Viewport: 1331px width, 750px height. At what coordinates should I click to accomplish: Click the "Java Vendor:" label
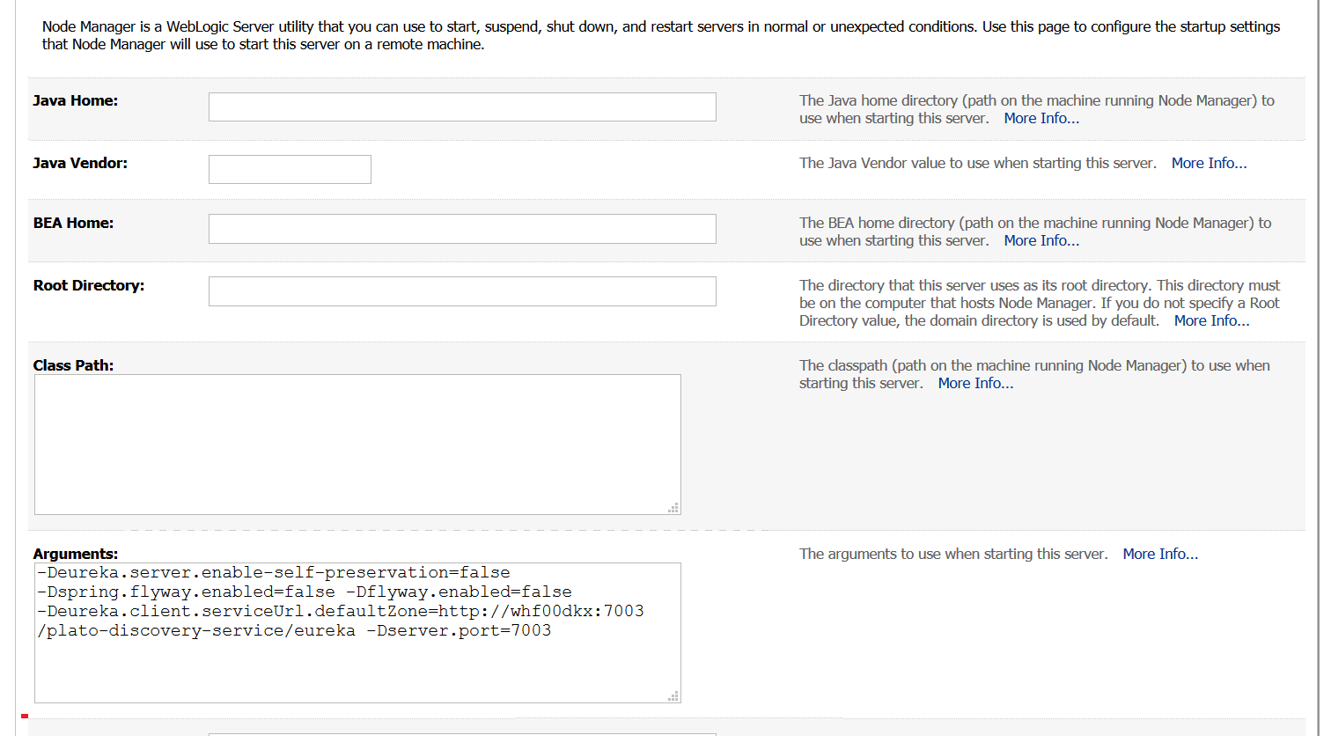click(x=80, y=164)
